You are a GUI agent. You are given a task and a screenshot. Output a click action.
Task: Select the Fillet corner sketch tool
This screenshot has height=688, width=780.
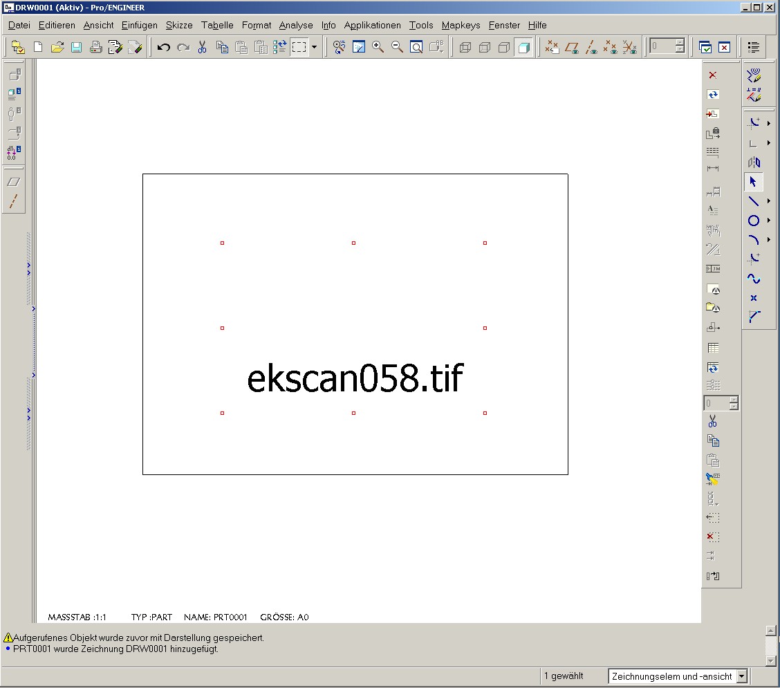click(754, 317)
